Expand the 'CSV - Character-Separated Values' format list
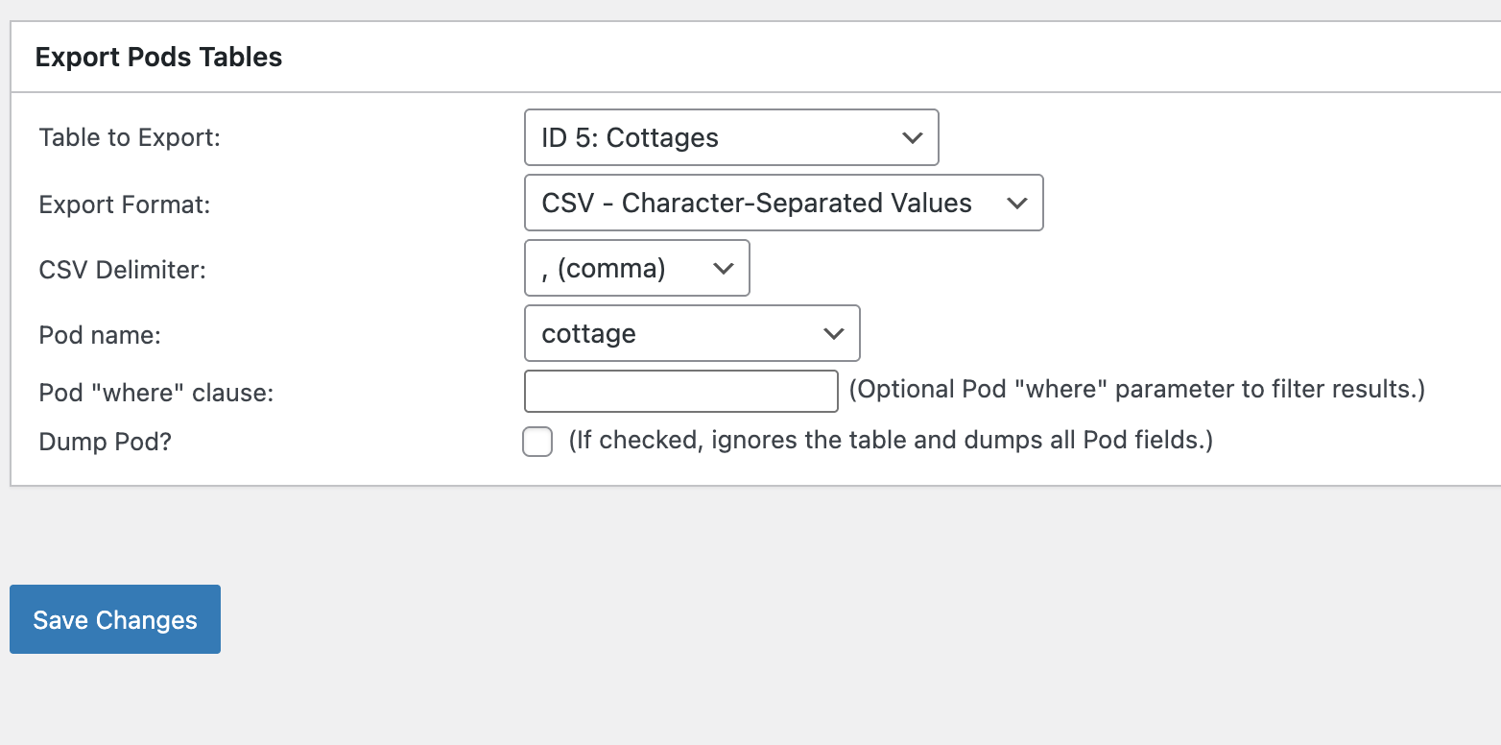The height and width of the screenshot is (745, 1501). click(782, 204)
